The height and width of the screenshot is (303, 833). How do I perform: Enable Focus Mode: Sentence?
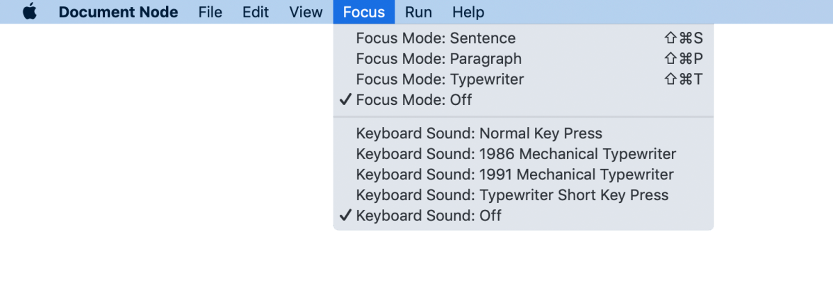tap(436, 38)
